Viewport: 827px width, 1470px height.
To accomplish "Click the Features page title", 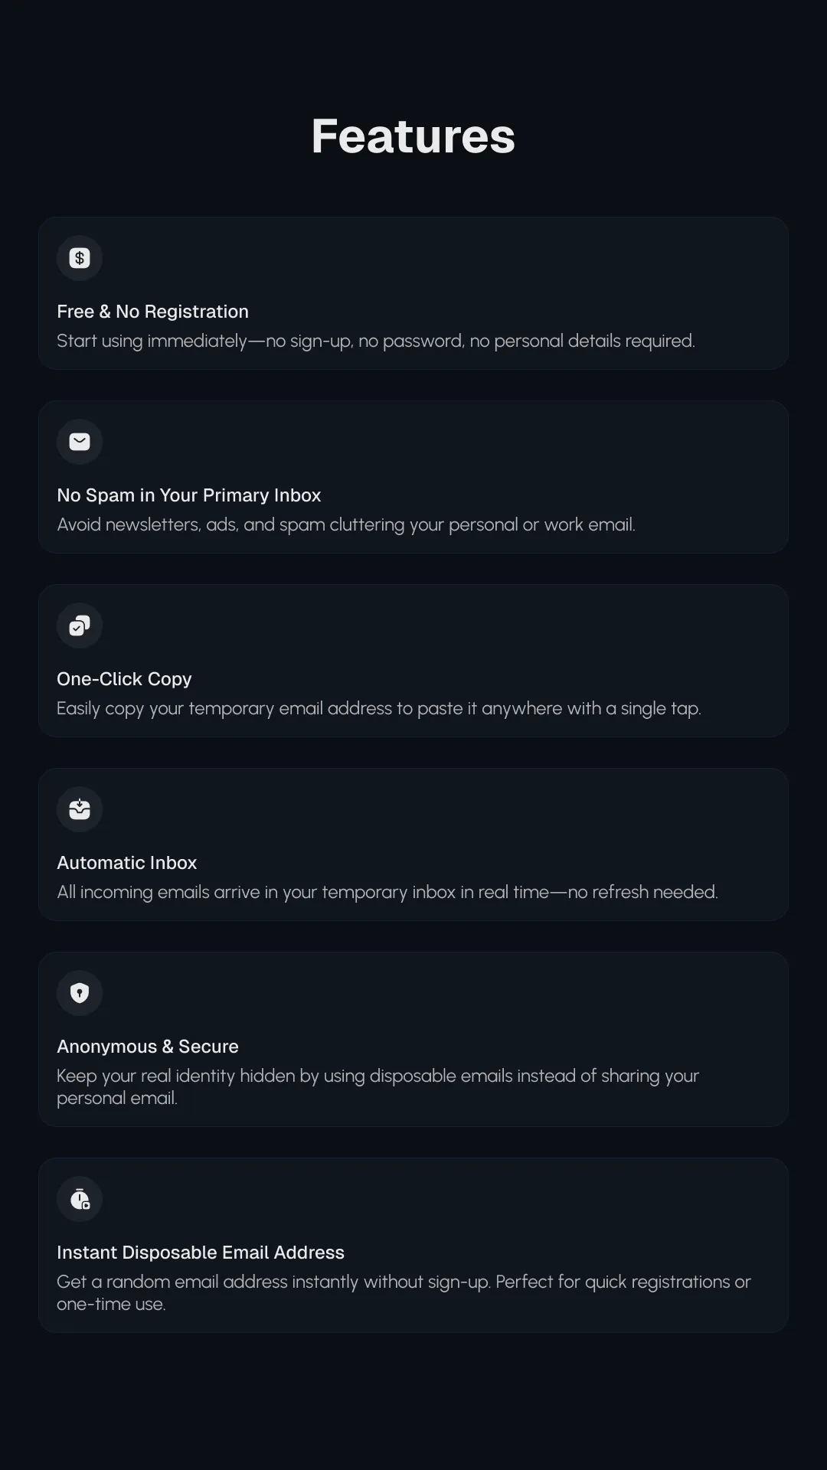I will pyautogui.click(x=413, y=136).
